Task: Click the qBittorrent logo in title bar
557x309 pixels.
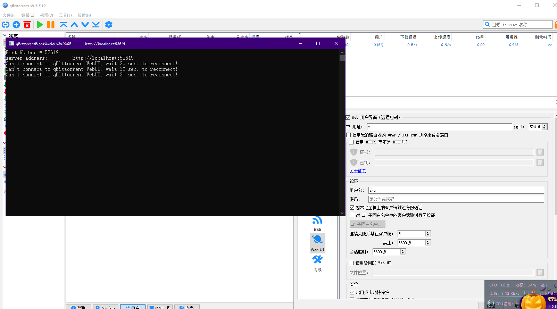Action: 5,5
